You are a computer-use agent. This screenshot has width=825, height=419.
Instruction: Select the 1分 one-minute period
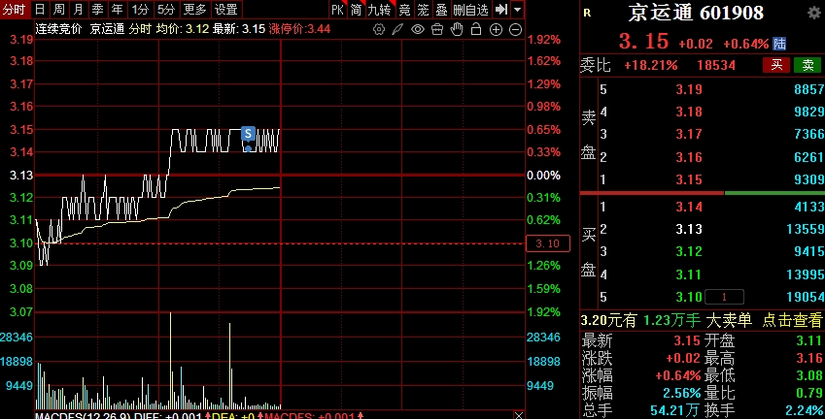(140, 10)
